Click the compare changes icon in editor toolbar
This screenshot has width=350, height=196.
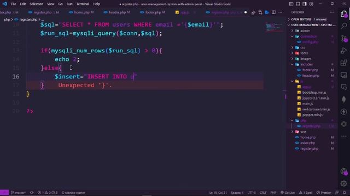click(x=260, y=12)
